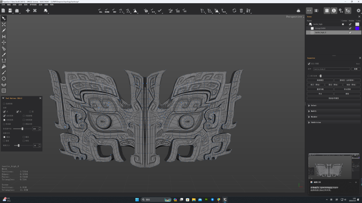The width and height of the screenshot is (362, 203).
Task: Open settings gear icon top right
Action: pos(358,11)
